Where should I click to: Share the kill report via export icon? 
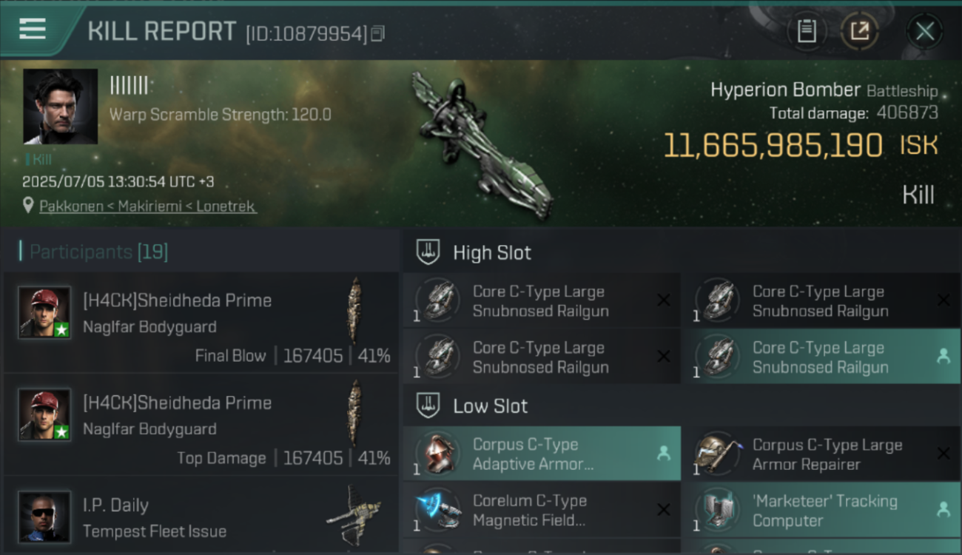click(x=860, y=31)
